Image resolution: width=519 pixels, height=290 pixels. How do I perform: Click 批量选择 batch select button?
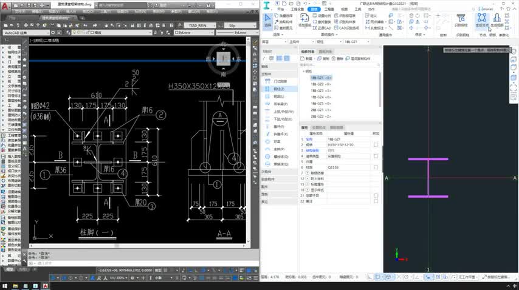tap(284, 16)
